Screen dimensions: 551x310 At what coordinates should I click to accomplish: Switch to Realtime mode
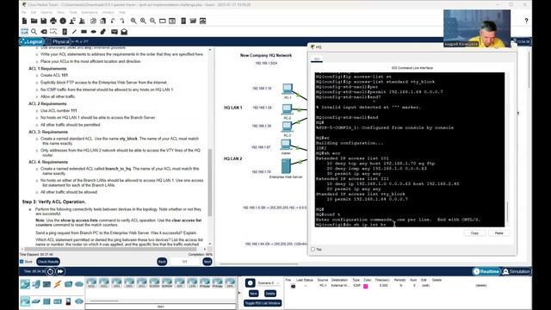[x=486, y=271]
